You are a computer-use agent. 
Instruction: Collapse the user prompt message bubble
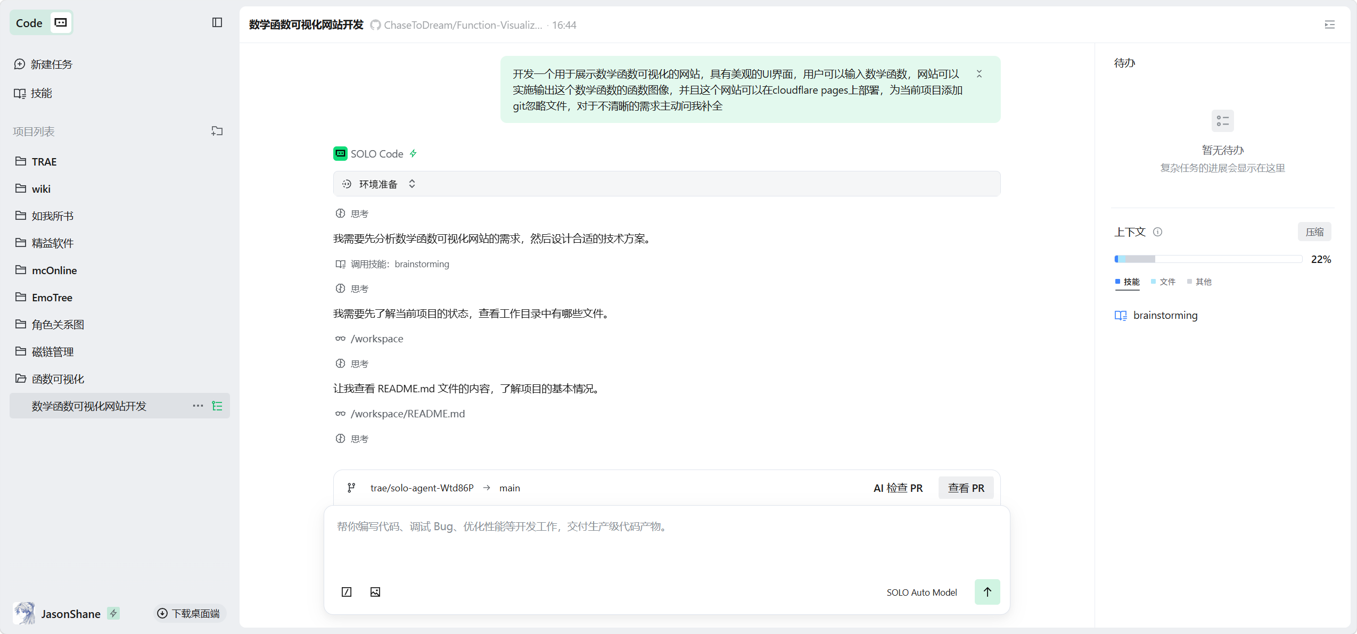pos(979,74)
